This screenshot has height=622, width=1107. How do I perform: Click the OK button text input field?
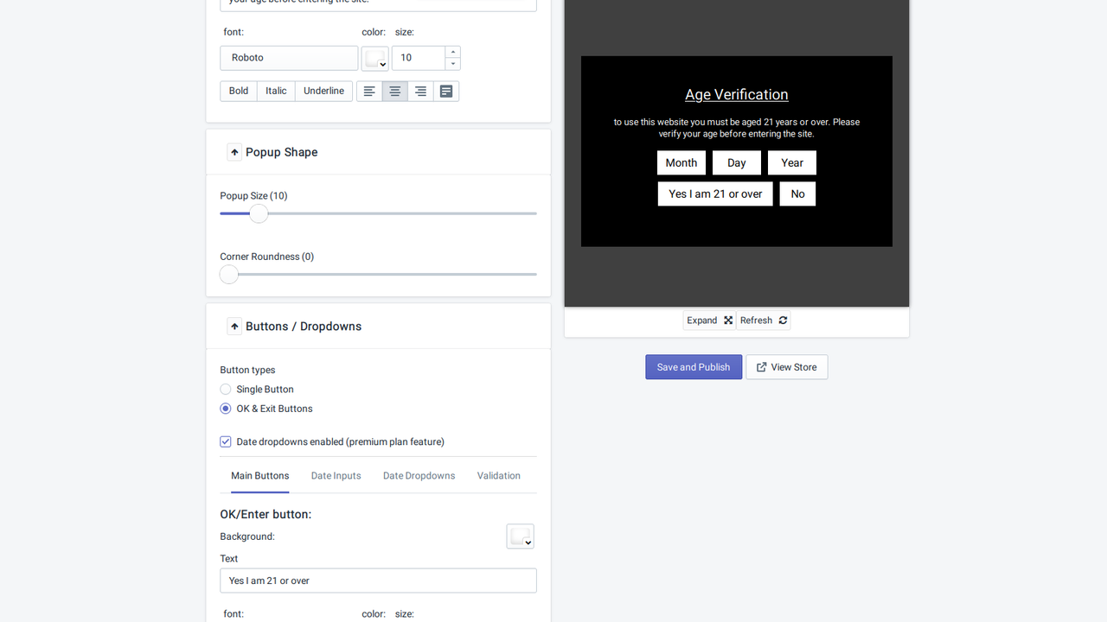click(379, 581)
